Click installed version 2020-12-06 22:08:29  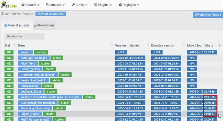[x=130, y=58]
